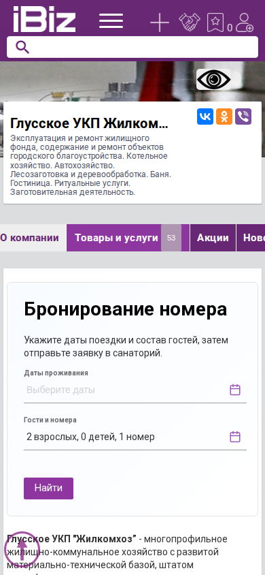Open the bookmarks star icon
The width and height of the screenshot is (265, 575).
click(215, 22)
